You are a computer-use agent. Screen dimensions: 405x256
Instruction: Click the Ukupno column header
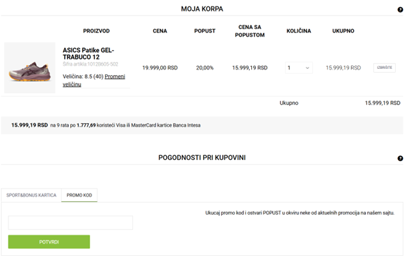point(343,31)
